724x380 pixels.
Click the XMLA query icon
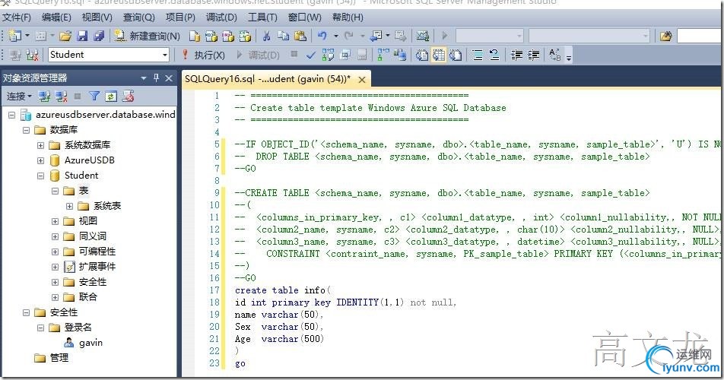coord(245,36)
